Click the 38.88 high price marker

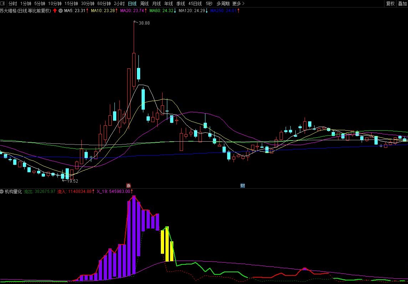click(x=144, y=23)
